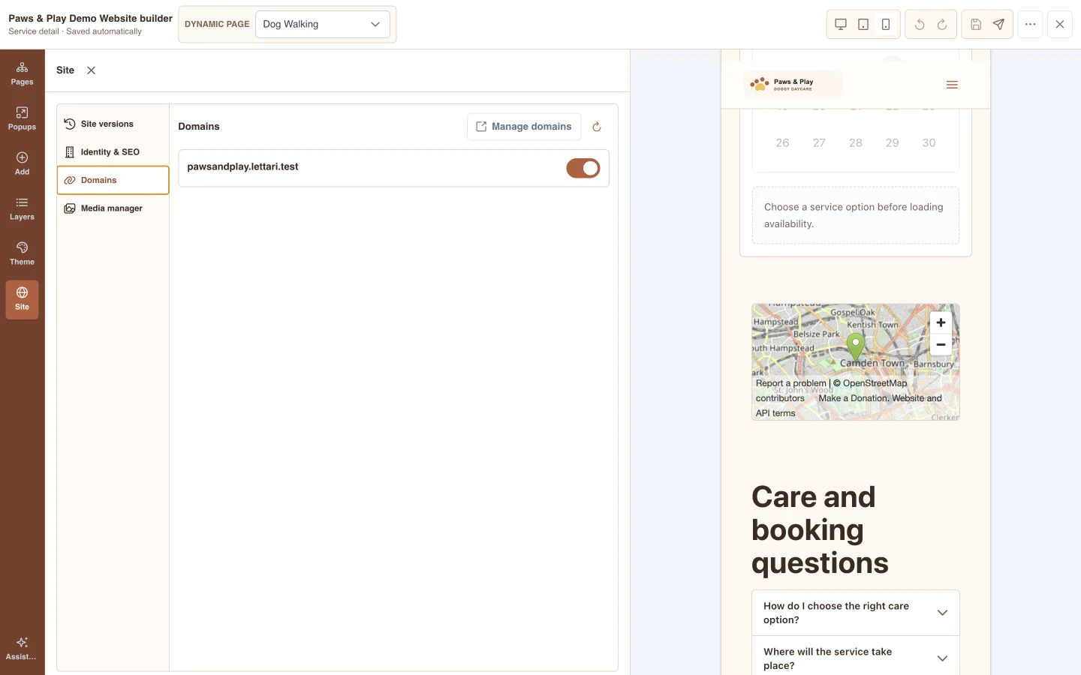Select the Site sidebar panel

click(22, 298)
